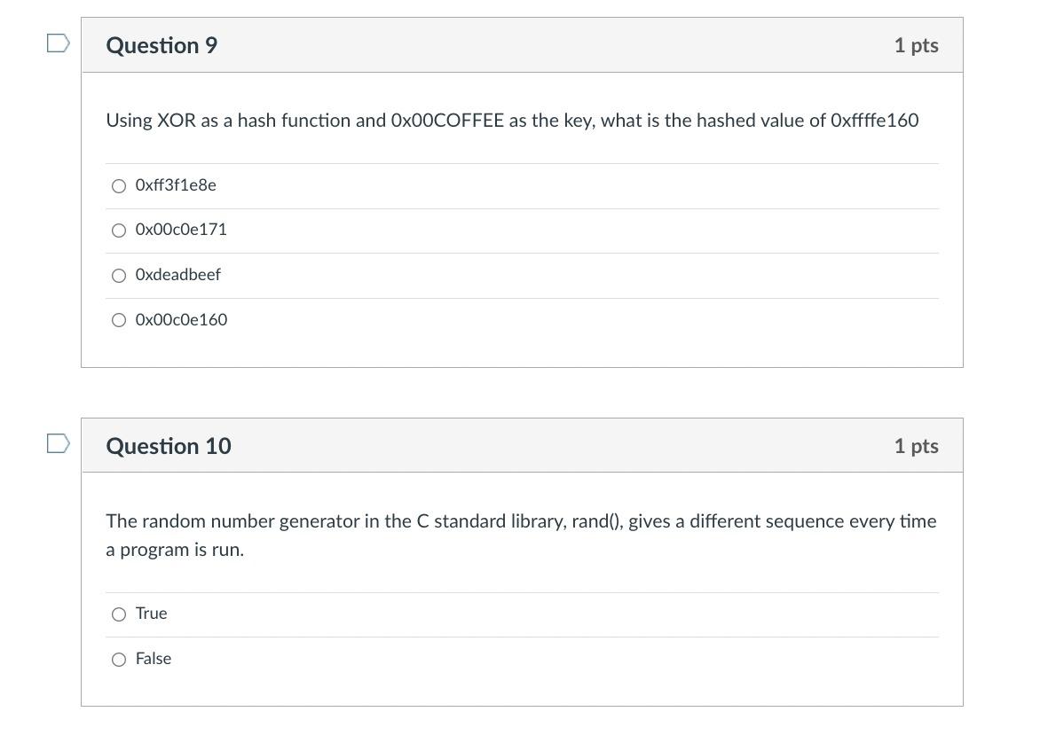Select the 0x00c0e171 answer option
Viewport: 1040px width, 743px height.
pos(119,231)
